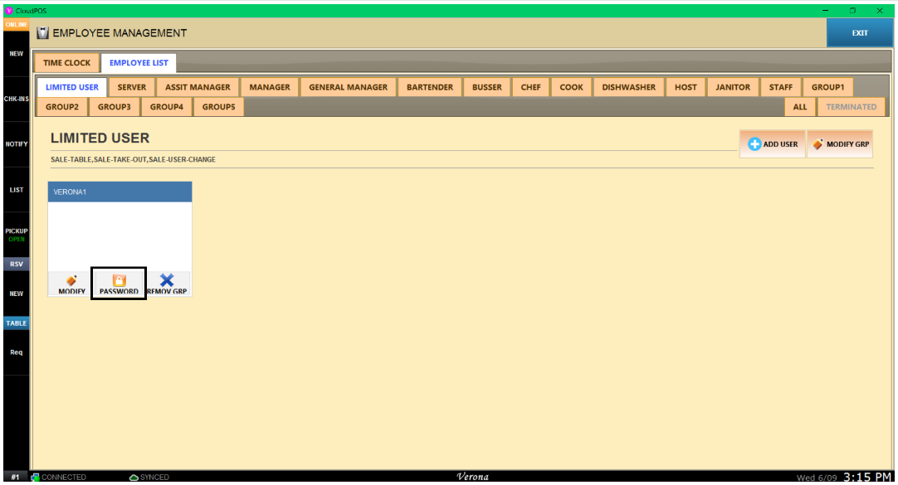The image size is (898, 485).
Task: Open the ASSIT MANAGER group tab
Action: [198, 87]
